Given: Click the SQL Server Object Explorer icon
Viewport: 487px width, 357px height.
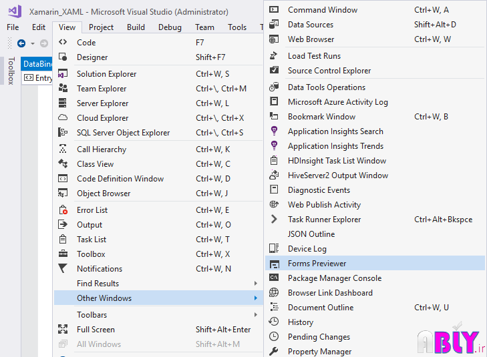Looking at the screenshot, I should [63, 132].
